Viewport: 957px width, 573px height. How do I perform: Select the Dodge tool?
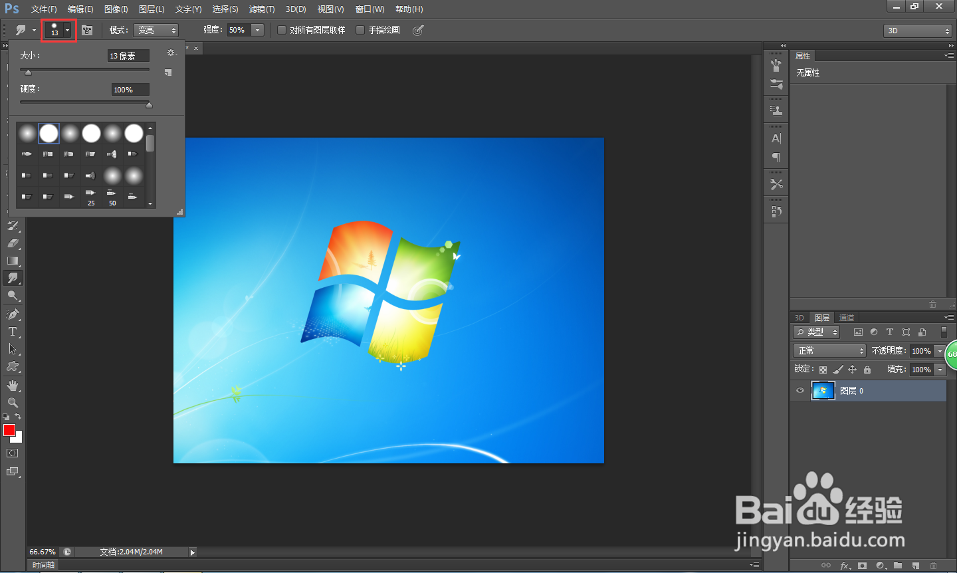pos(13,296)
